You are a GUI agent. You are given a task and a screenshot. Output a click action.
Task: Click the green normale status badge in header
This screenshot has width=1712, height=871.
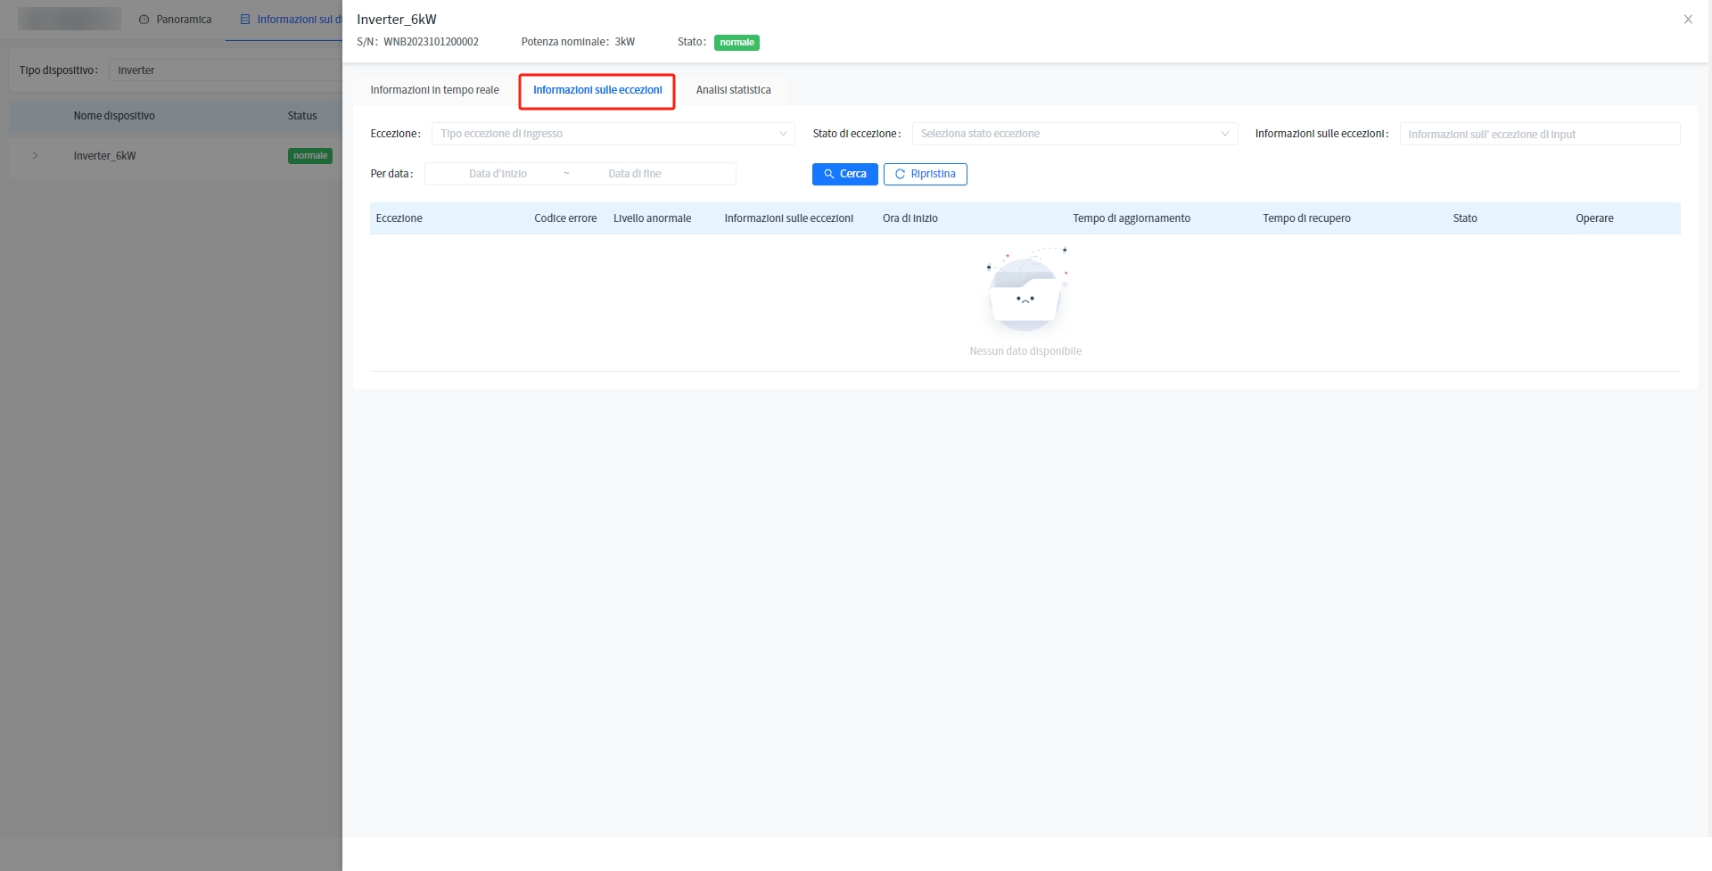(x=737, y=43)
